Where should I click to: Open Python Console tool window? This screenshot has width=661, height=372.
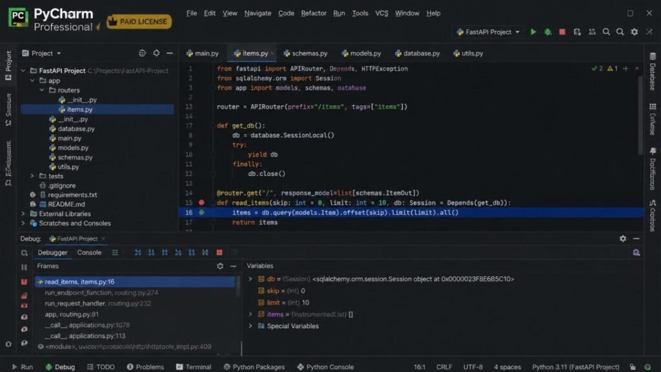coord(325,367)
